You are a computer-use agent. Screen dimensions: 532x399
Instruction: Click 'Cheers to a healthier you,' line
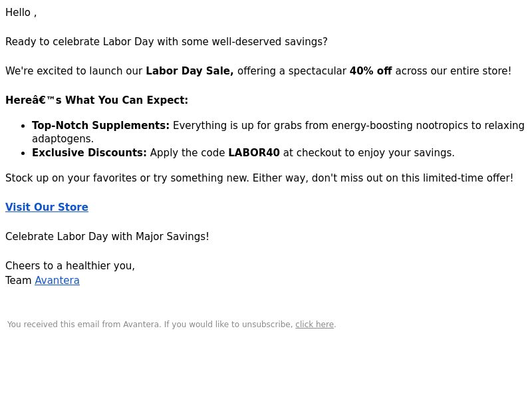70,265
